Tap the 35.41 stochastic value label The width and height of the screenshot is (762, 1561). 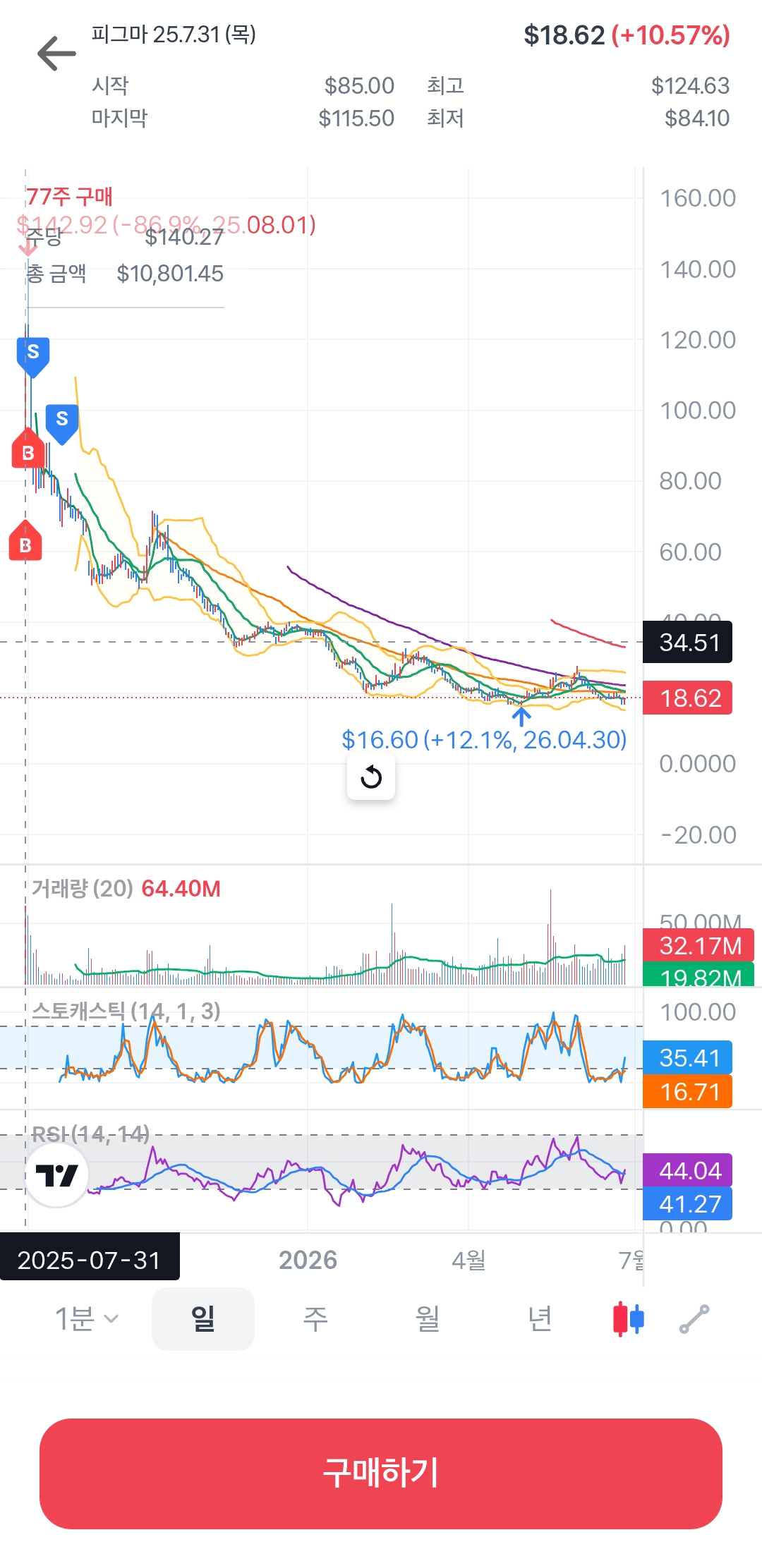(688, 1057)
